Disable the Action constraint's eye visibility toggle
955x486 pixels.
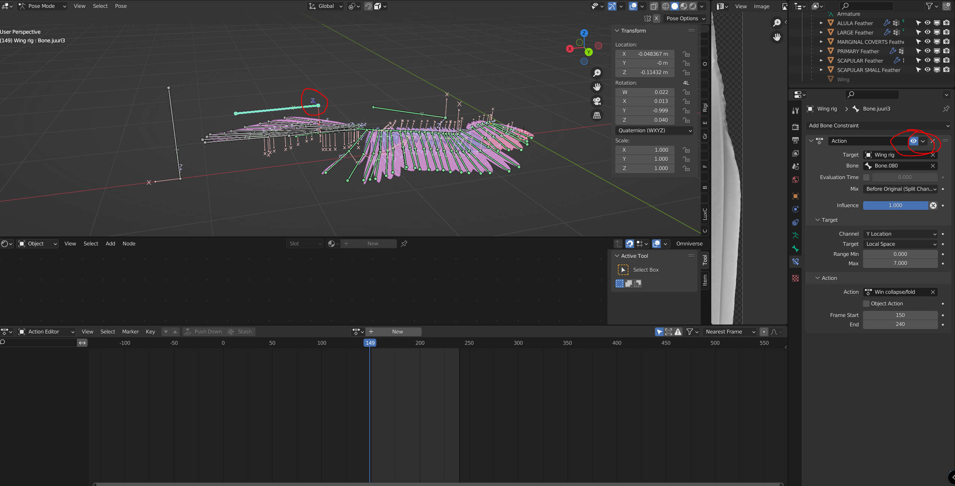pos(914,141)
